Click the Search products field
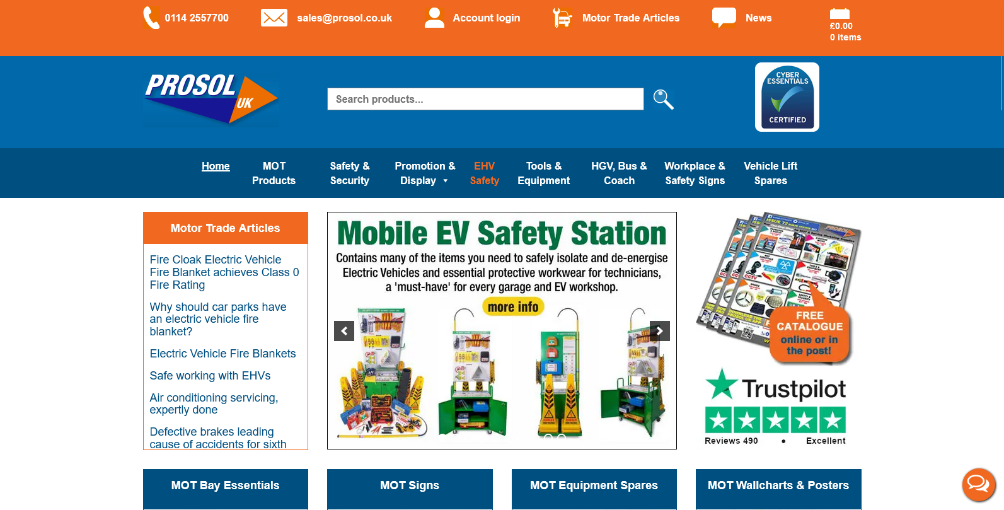Viewport: 1004px width, 510px height. pyautogui.click(x=485, y=99)
